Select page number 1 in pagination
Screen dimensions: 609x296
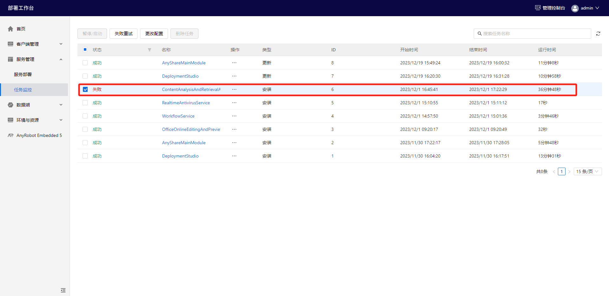pyautogui.click(x=562, y=171)
